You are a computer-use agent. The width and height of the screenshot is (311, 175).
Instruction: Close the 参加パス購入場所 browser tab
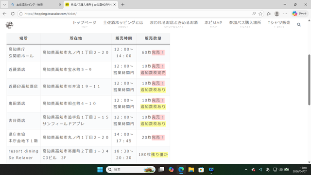coord(115,4)
